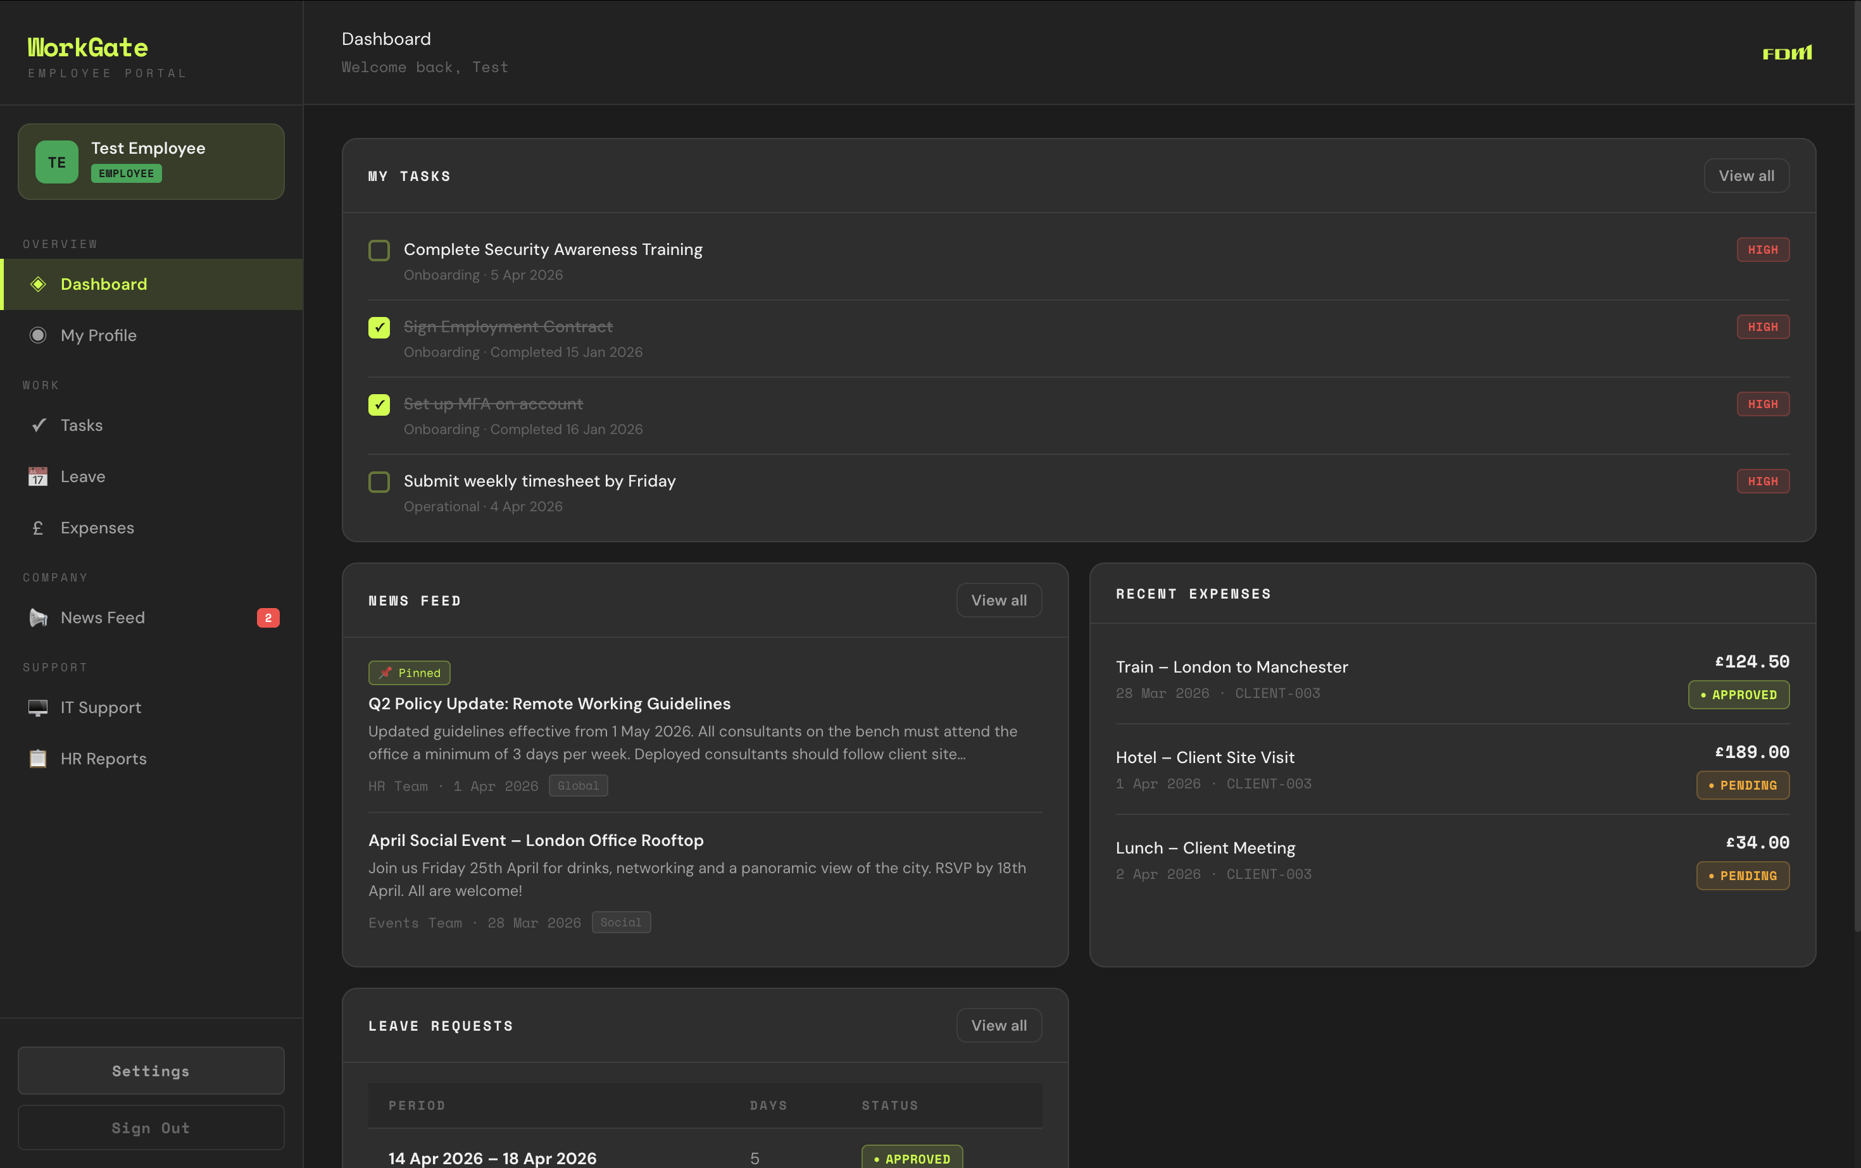Click Sign Out button
Viewport: 1861px width, 1168px height.
click(x=151, y=1128)
